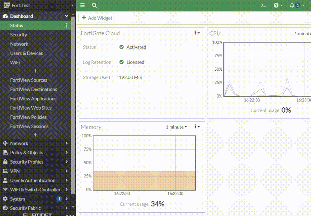Open the CLI console icon
Screen dimensions: 311x216
tap(264, 5)
